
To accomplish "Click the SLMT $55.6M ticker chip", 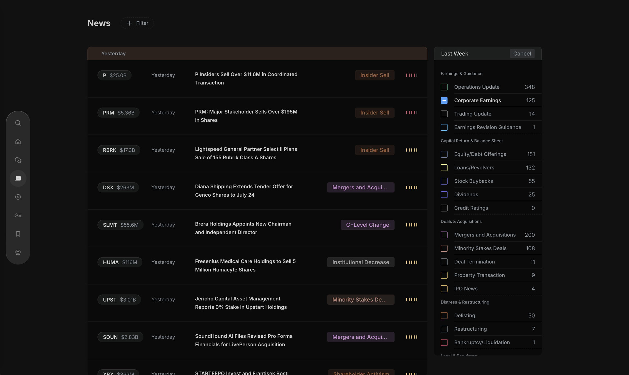I will point(120,225).
